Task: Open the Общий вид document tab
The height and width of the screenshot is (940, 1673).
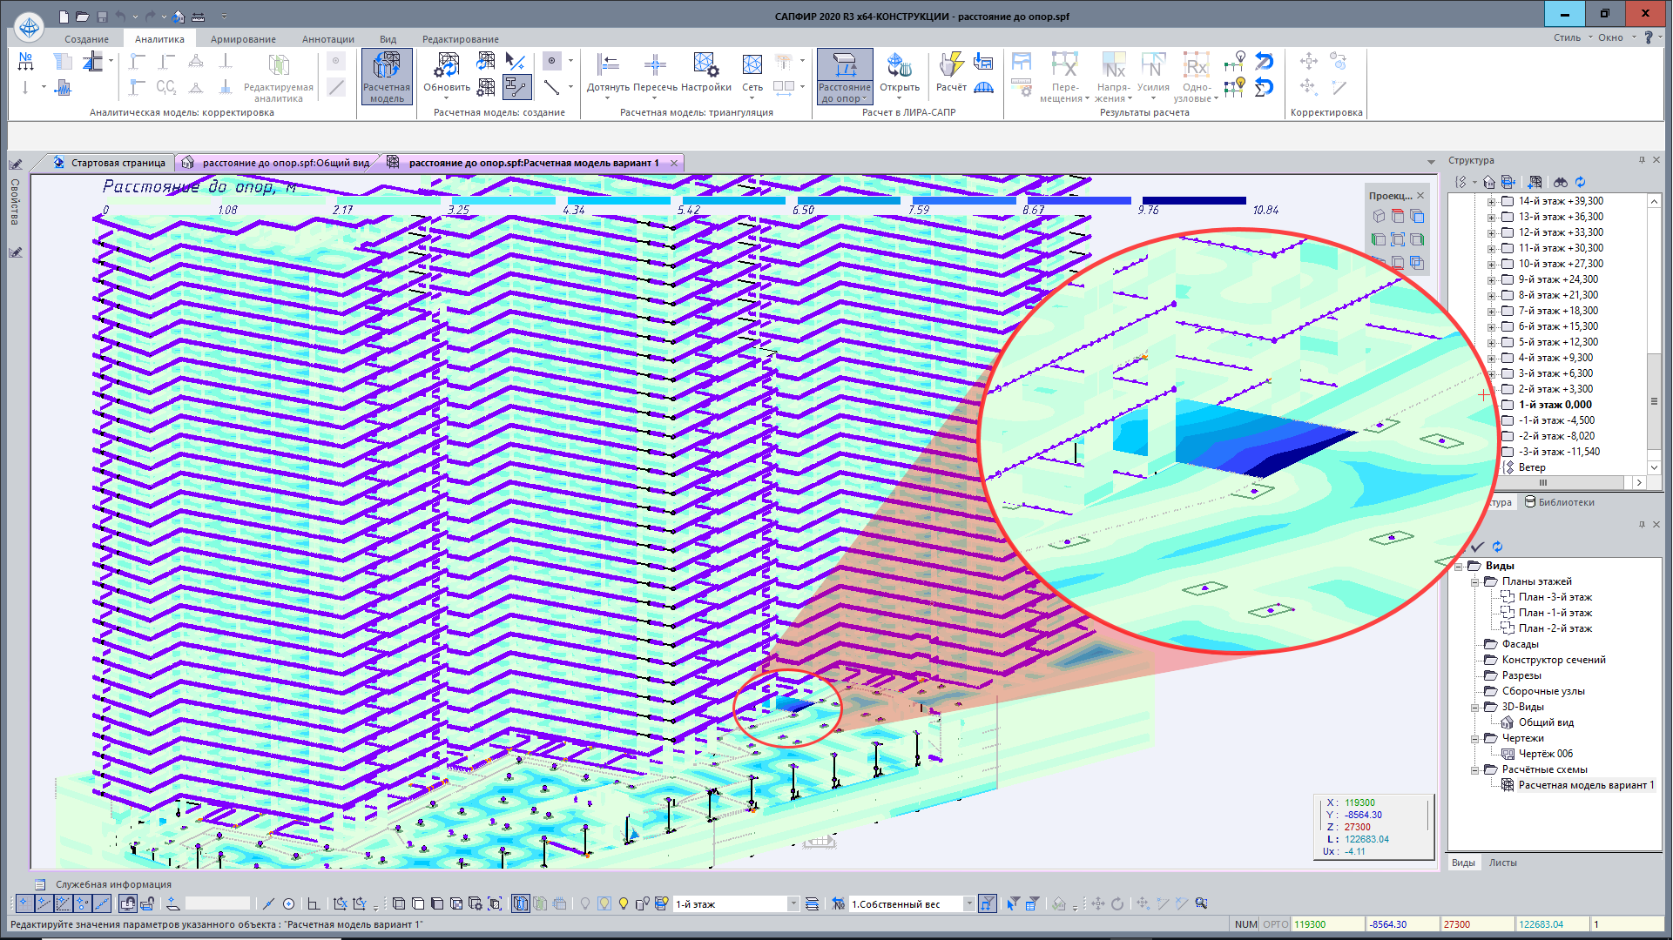Action: (277, 163)
